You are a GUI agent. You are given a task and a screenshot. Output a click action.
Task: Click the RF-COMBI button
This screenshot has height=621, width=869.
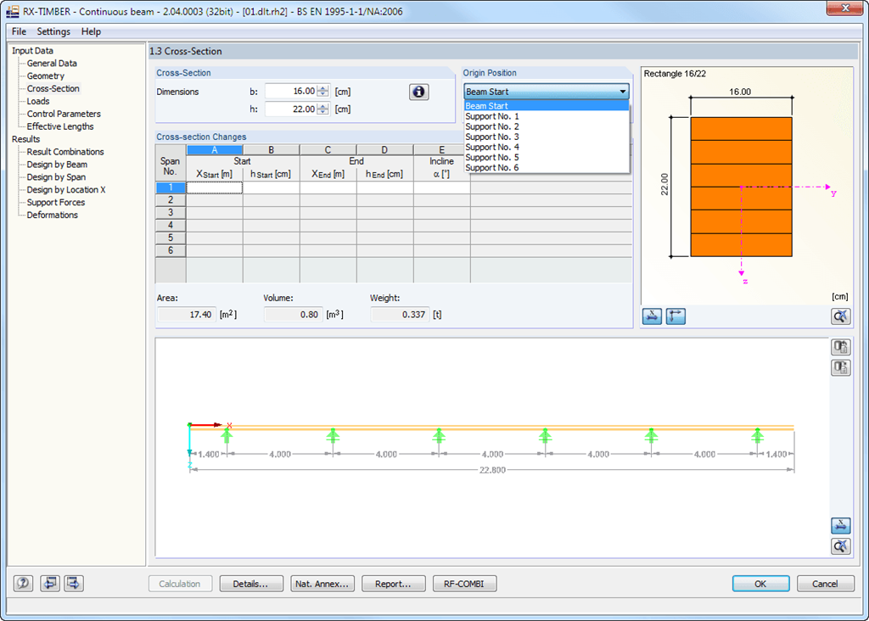click(x=464, y=584)
